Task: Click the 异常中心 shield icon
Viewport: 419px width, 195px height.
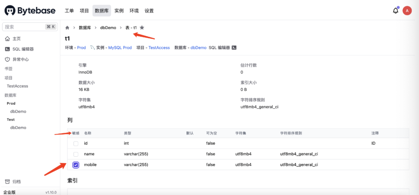Action: point(7,59)
